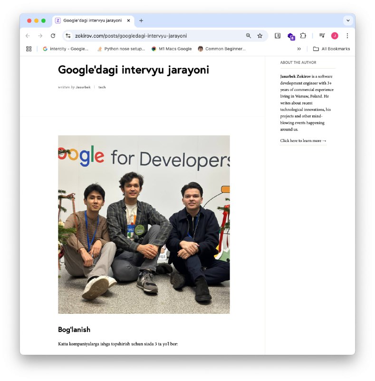The width and height of the screenshot is (375, 381).
Task: Click the Jasurbek Zokirov name in sidebar
Action: coord(296,76)
